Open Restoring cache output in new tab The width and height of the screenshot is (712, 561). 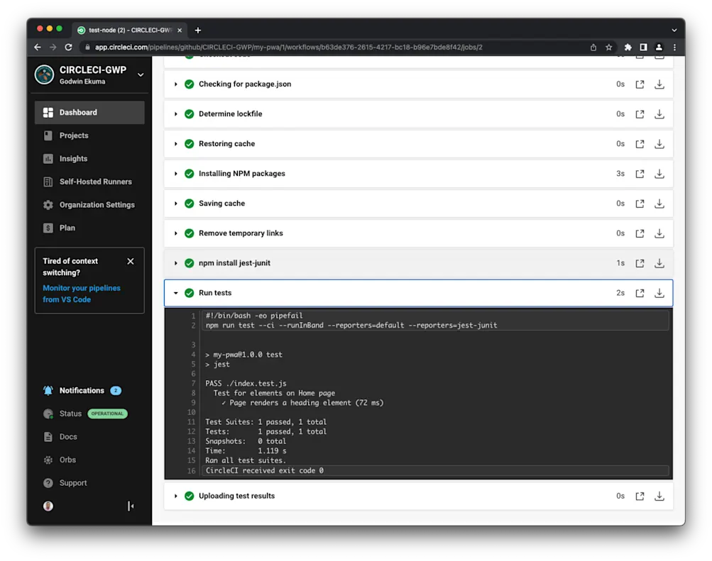coord(640,144)
